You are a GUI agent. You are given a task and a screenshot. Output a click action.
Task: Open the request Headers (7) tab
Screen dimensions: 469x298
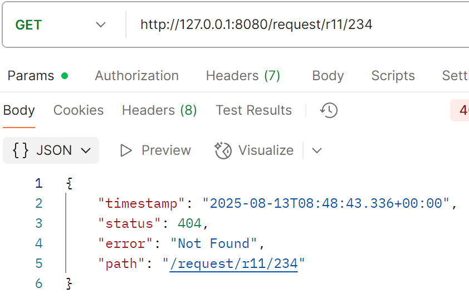pos(243,76)
